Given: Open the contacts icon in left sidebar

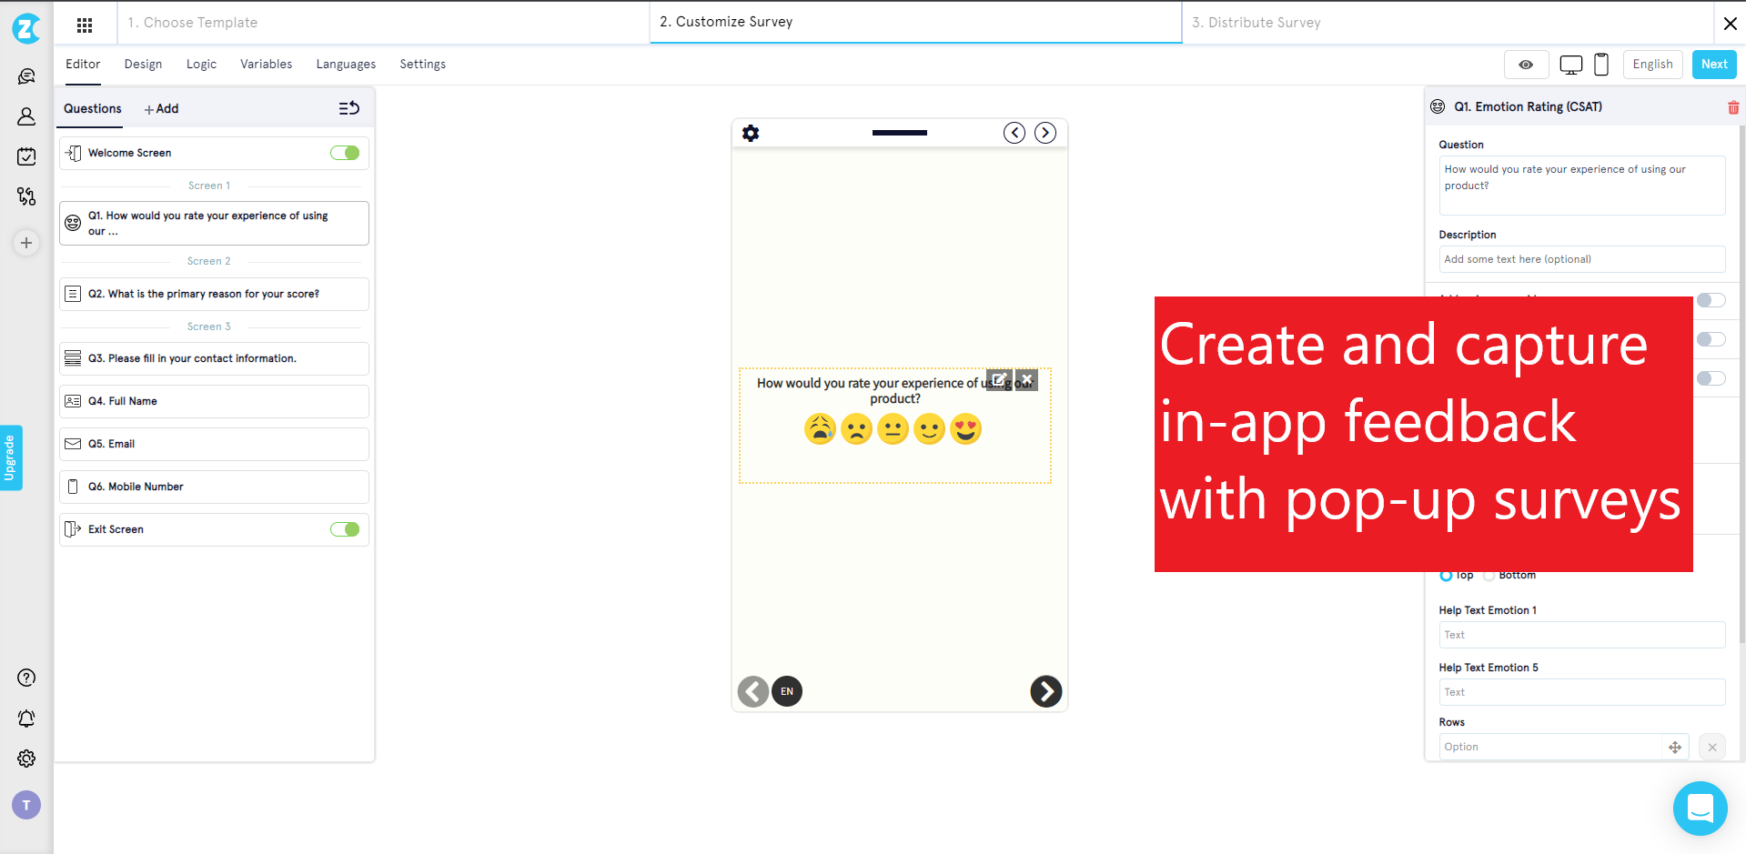Looking at the screenshot, I should coord(26,116).
